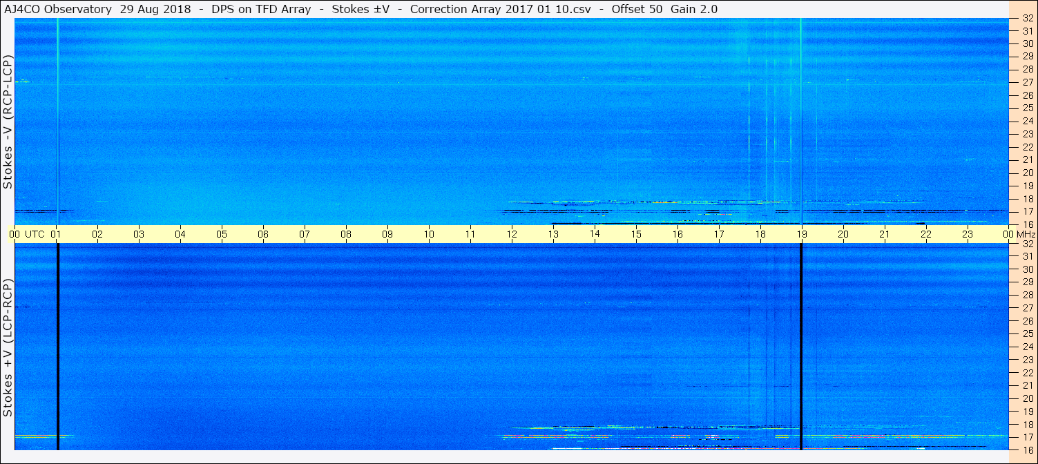Select hour 07 on the time axis
This screenshot has width=1038, height=464.
click(305, 234)
